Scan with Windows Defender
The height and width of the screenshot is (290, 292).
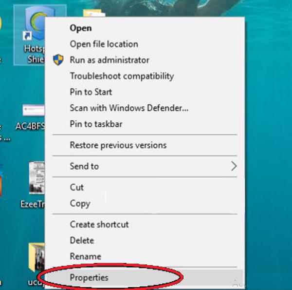(x=129, y=108)
